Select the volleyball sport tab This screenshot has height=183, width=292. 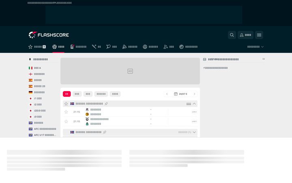[x=150, y=47]
